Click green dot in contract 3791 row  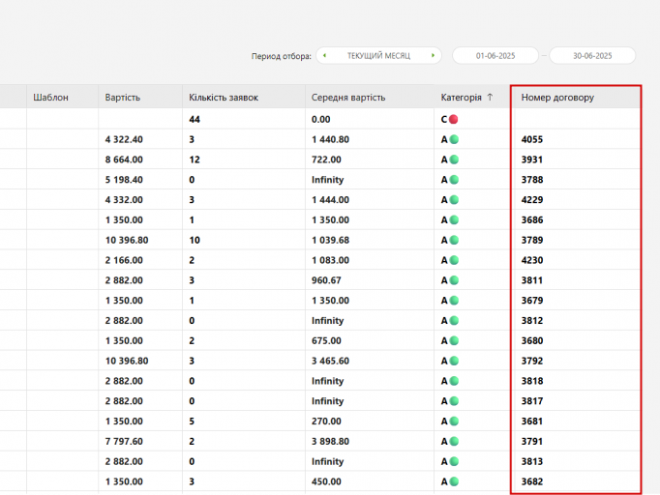tap(454, 442)
